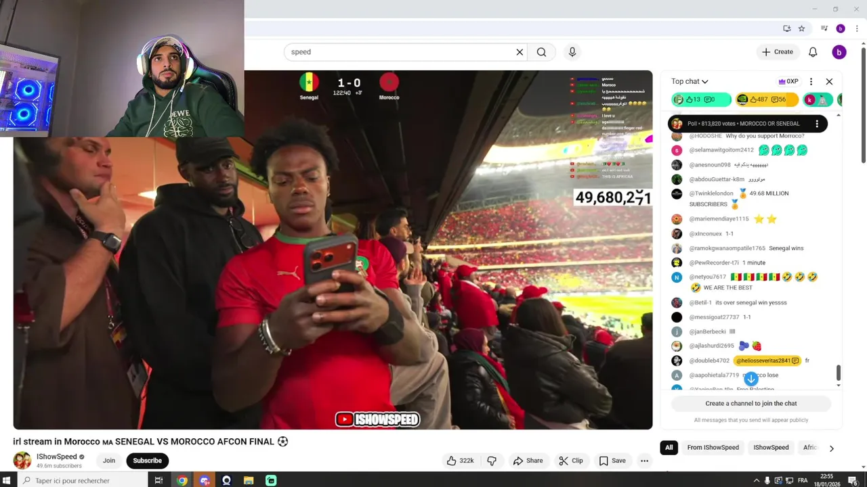The width and height of the screenshot is (867, 487).
Task: Click the video player area
Action: point(333,250)
